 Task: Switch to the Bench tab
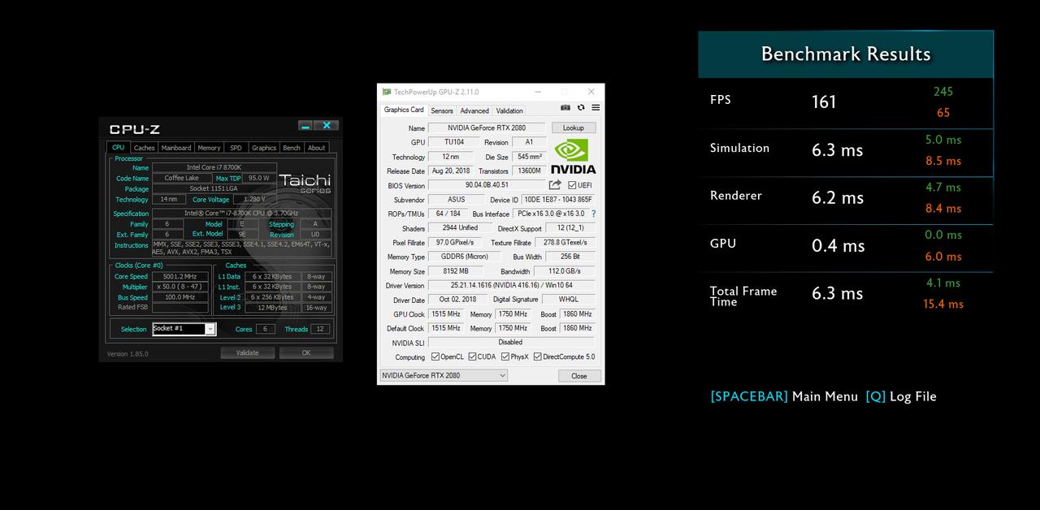point(292,148)
